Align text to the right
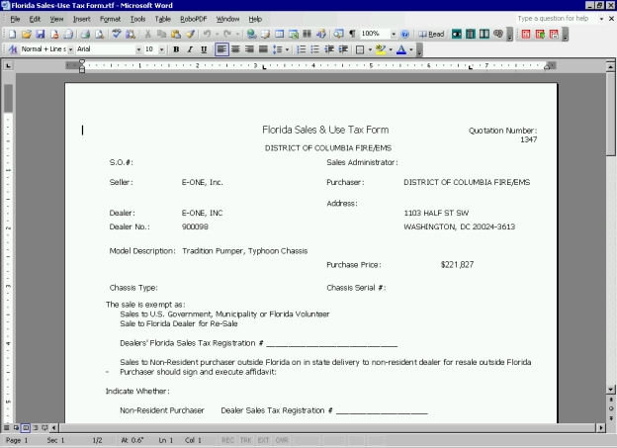The image size is (617, 448). [249, 49]
